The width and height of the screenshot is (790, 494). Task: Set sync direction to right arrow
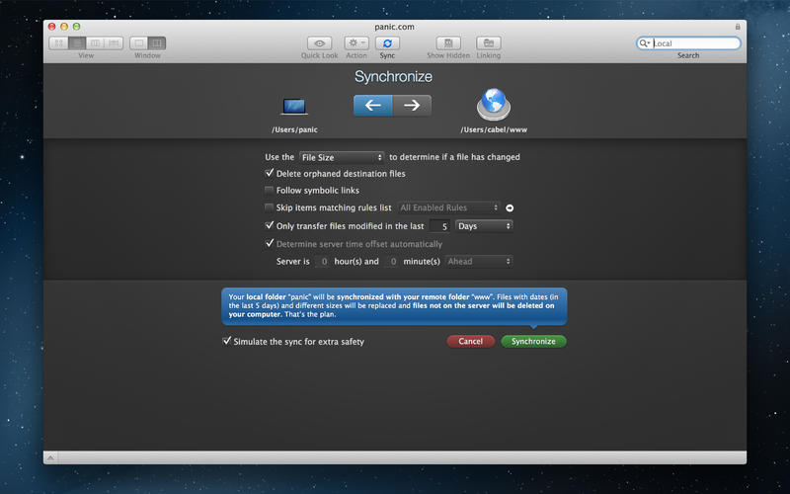pos(412,106)
